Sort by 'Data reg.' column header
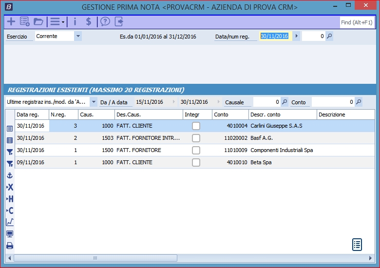 click(32, 115)
